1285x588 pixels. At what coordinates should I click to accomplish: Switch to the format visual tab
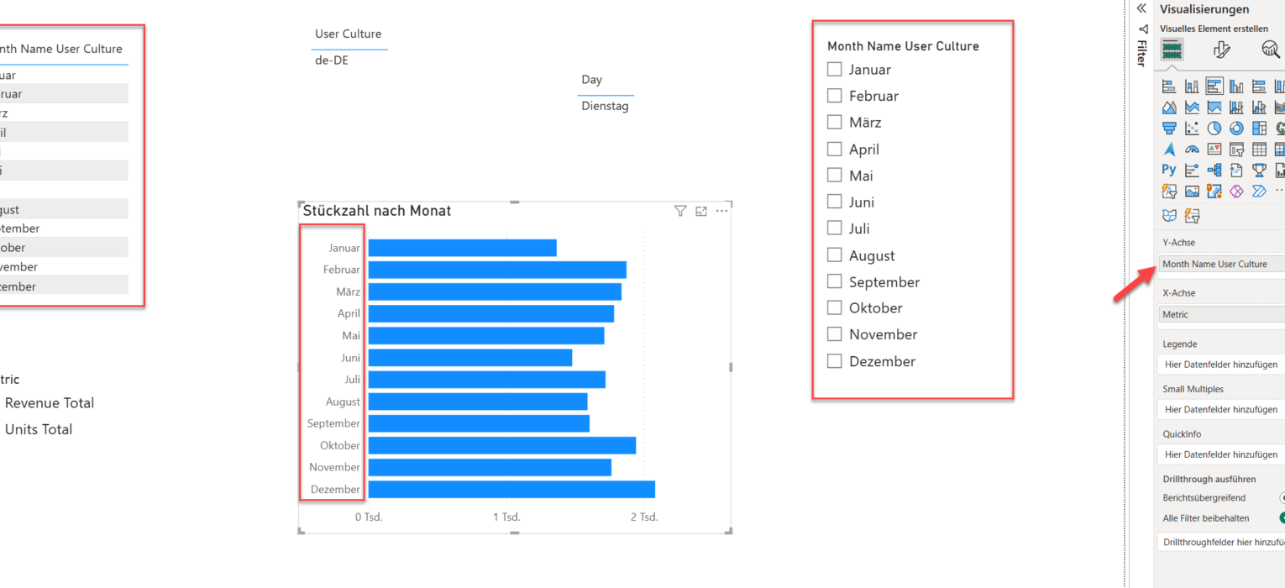(1222, 50)
